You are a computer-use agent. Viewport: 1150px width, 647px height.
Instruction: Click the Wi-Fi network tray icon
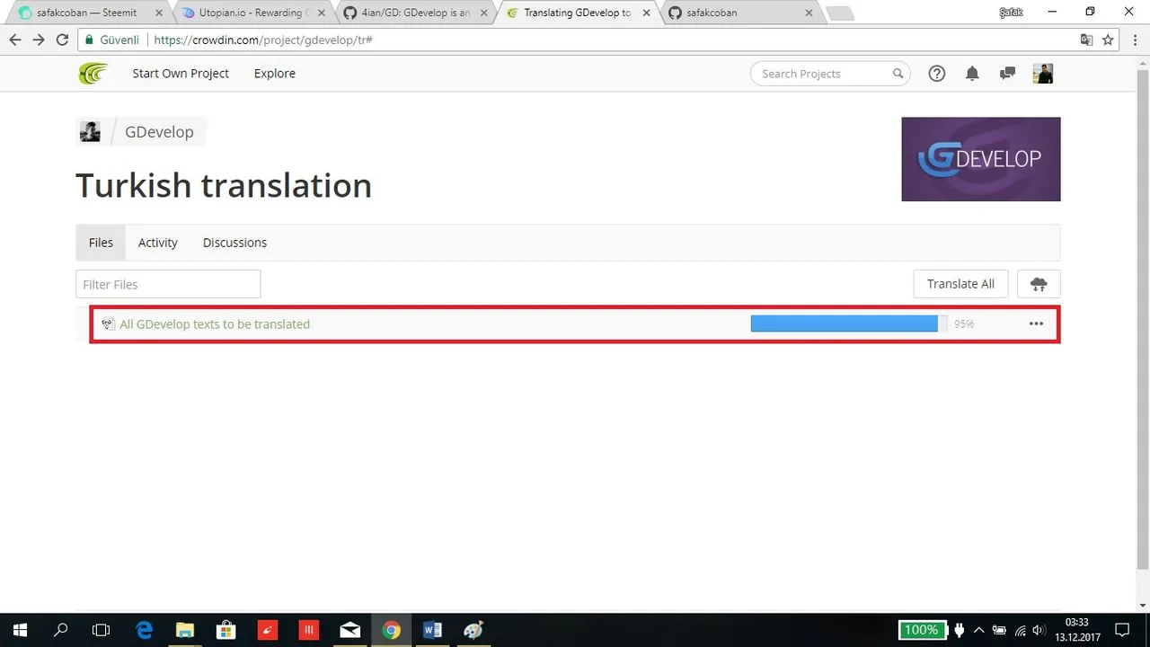(x=1020, y=630)
